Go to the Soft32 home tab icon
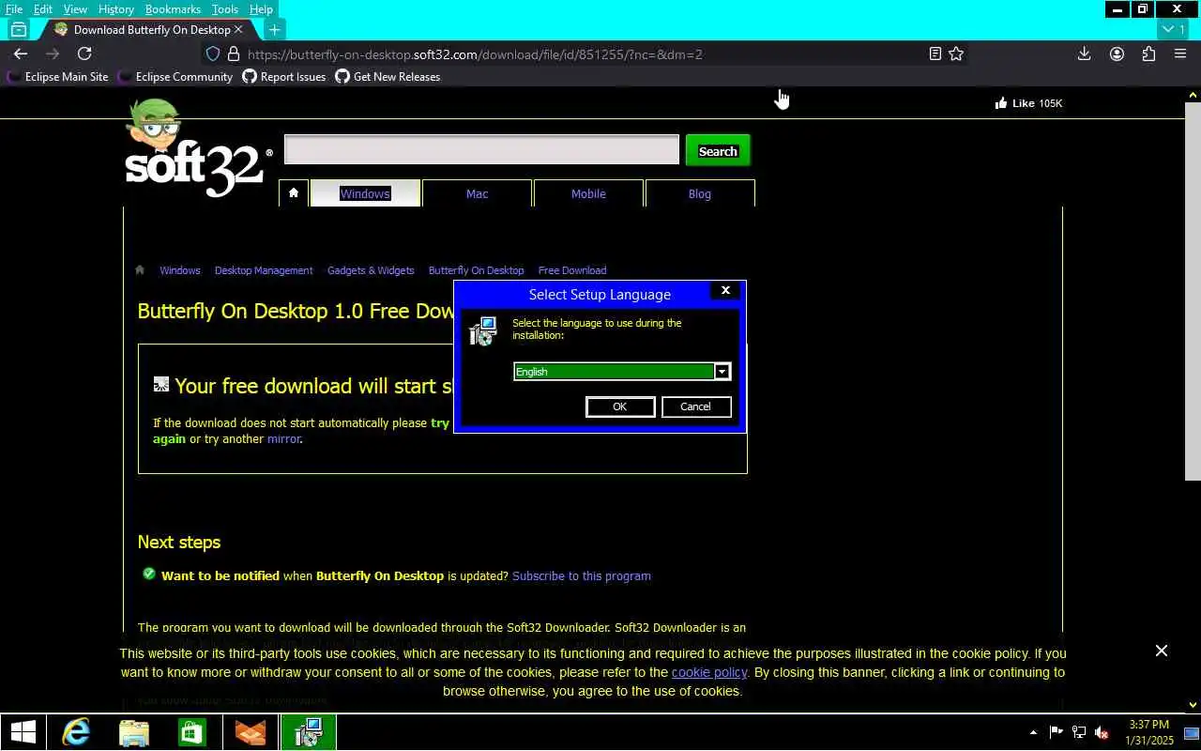Screen dimensions: 1201x751 [294, 193]
